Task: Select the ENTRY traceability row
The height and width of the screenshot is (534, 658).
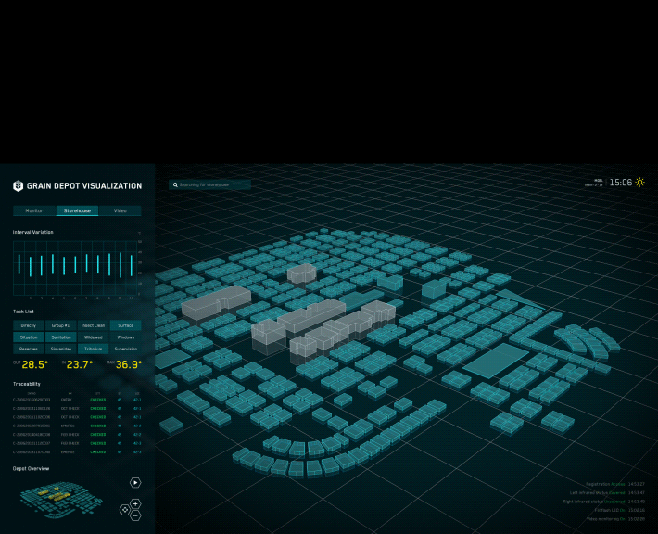Action: pos(77,400)
